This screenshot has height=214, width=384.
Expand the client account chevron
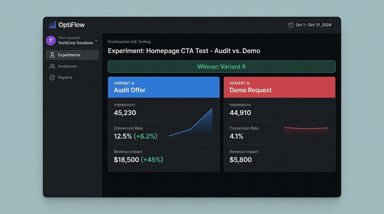click(x=96, y=41)
